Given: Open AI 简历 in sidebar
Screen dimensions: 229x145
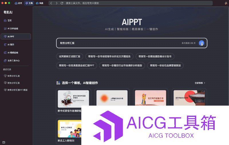Looking at the screenshot, I should click(16, 45).
